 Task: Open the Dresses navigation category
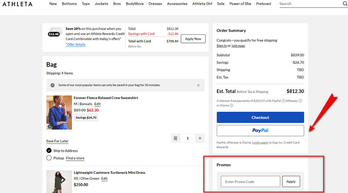(155, 4)
